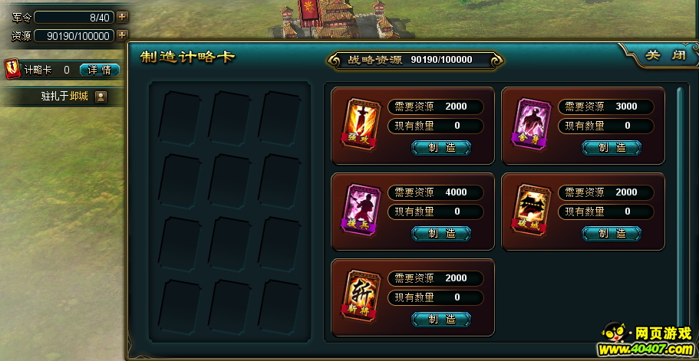Click the red 计略卡 icon in sidebar

13,69
